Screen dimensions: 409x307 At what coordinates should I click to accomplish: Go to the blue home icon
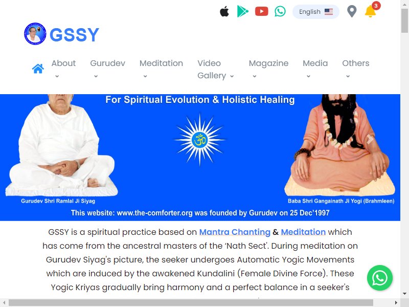[38, 69]
